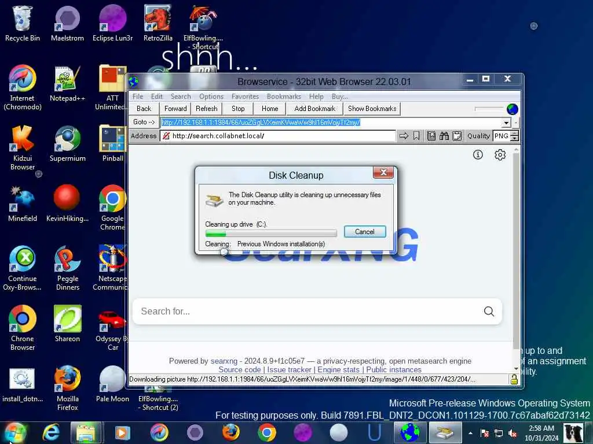
Task: Open the Windows Start button
Action: 15,433
